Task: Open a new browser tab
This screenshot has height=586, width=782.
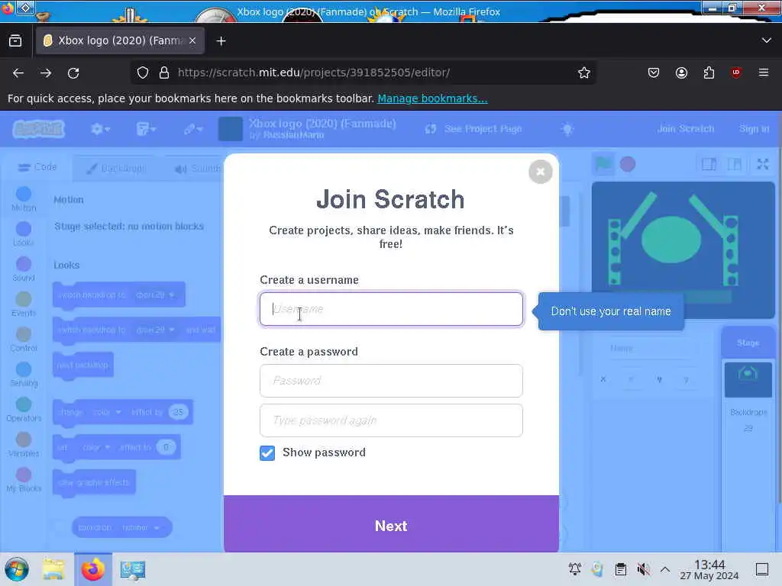Action: click(221, 41)
